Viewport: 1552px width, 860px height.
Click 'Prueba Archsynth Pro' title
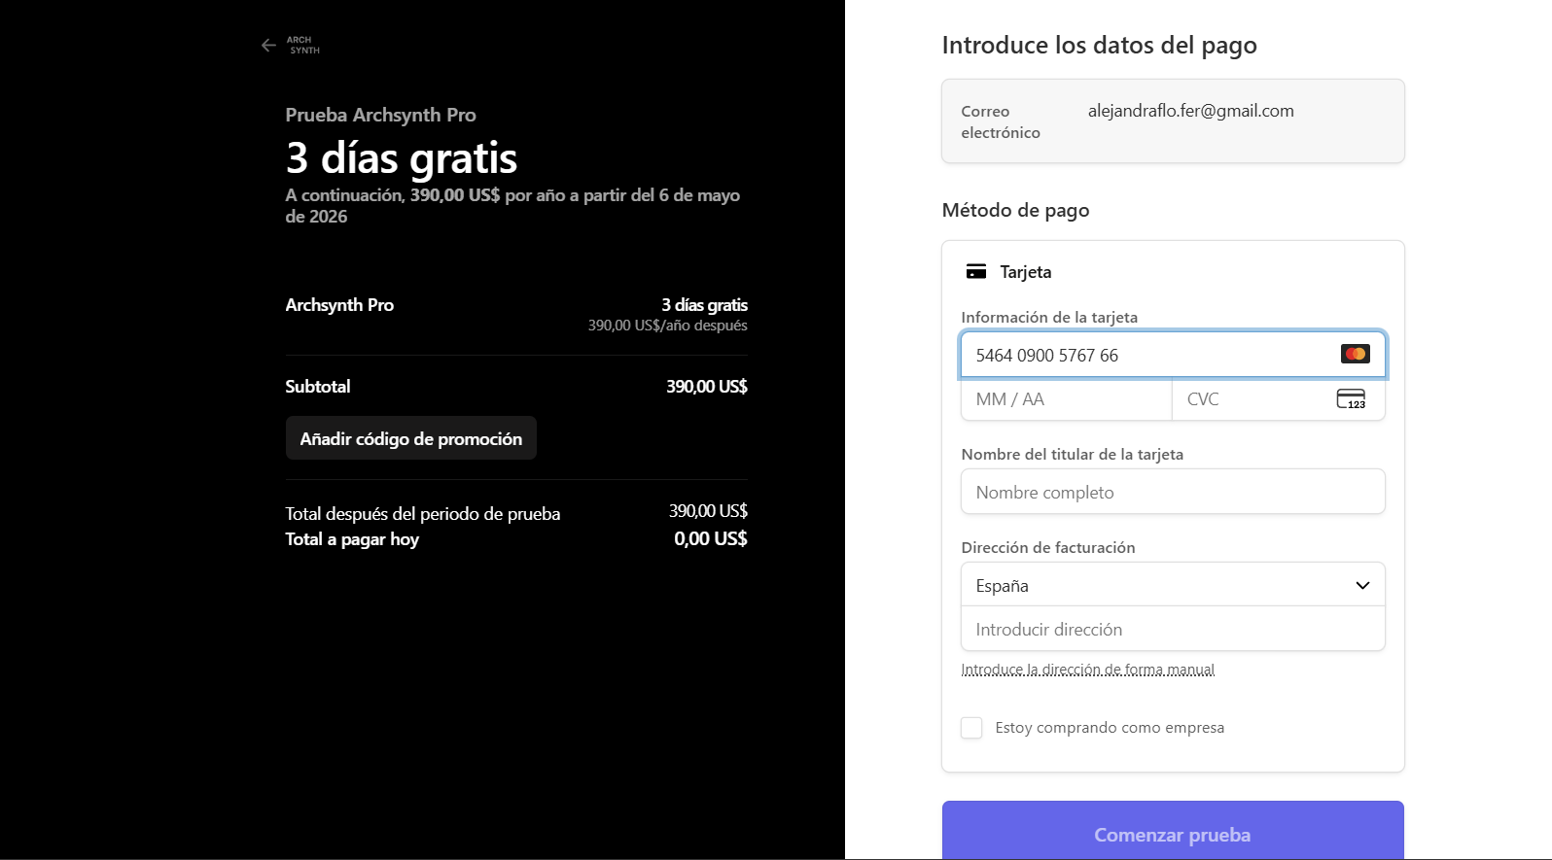point(381,115)
